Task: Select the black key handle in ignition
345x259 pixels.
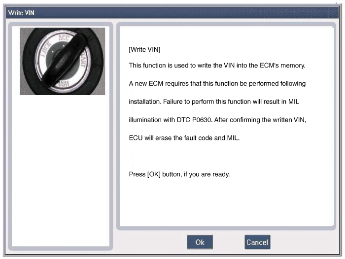Action: [x=63, y=61]
